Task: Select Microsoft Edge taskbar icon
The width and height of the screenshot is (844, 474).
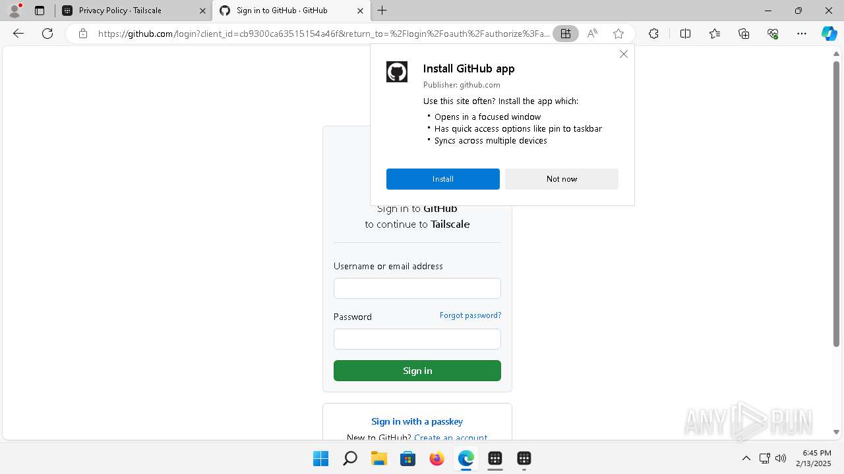Action: coord(466,458)
